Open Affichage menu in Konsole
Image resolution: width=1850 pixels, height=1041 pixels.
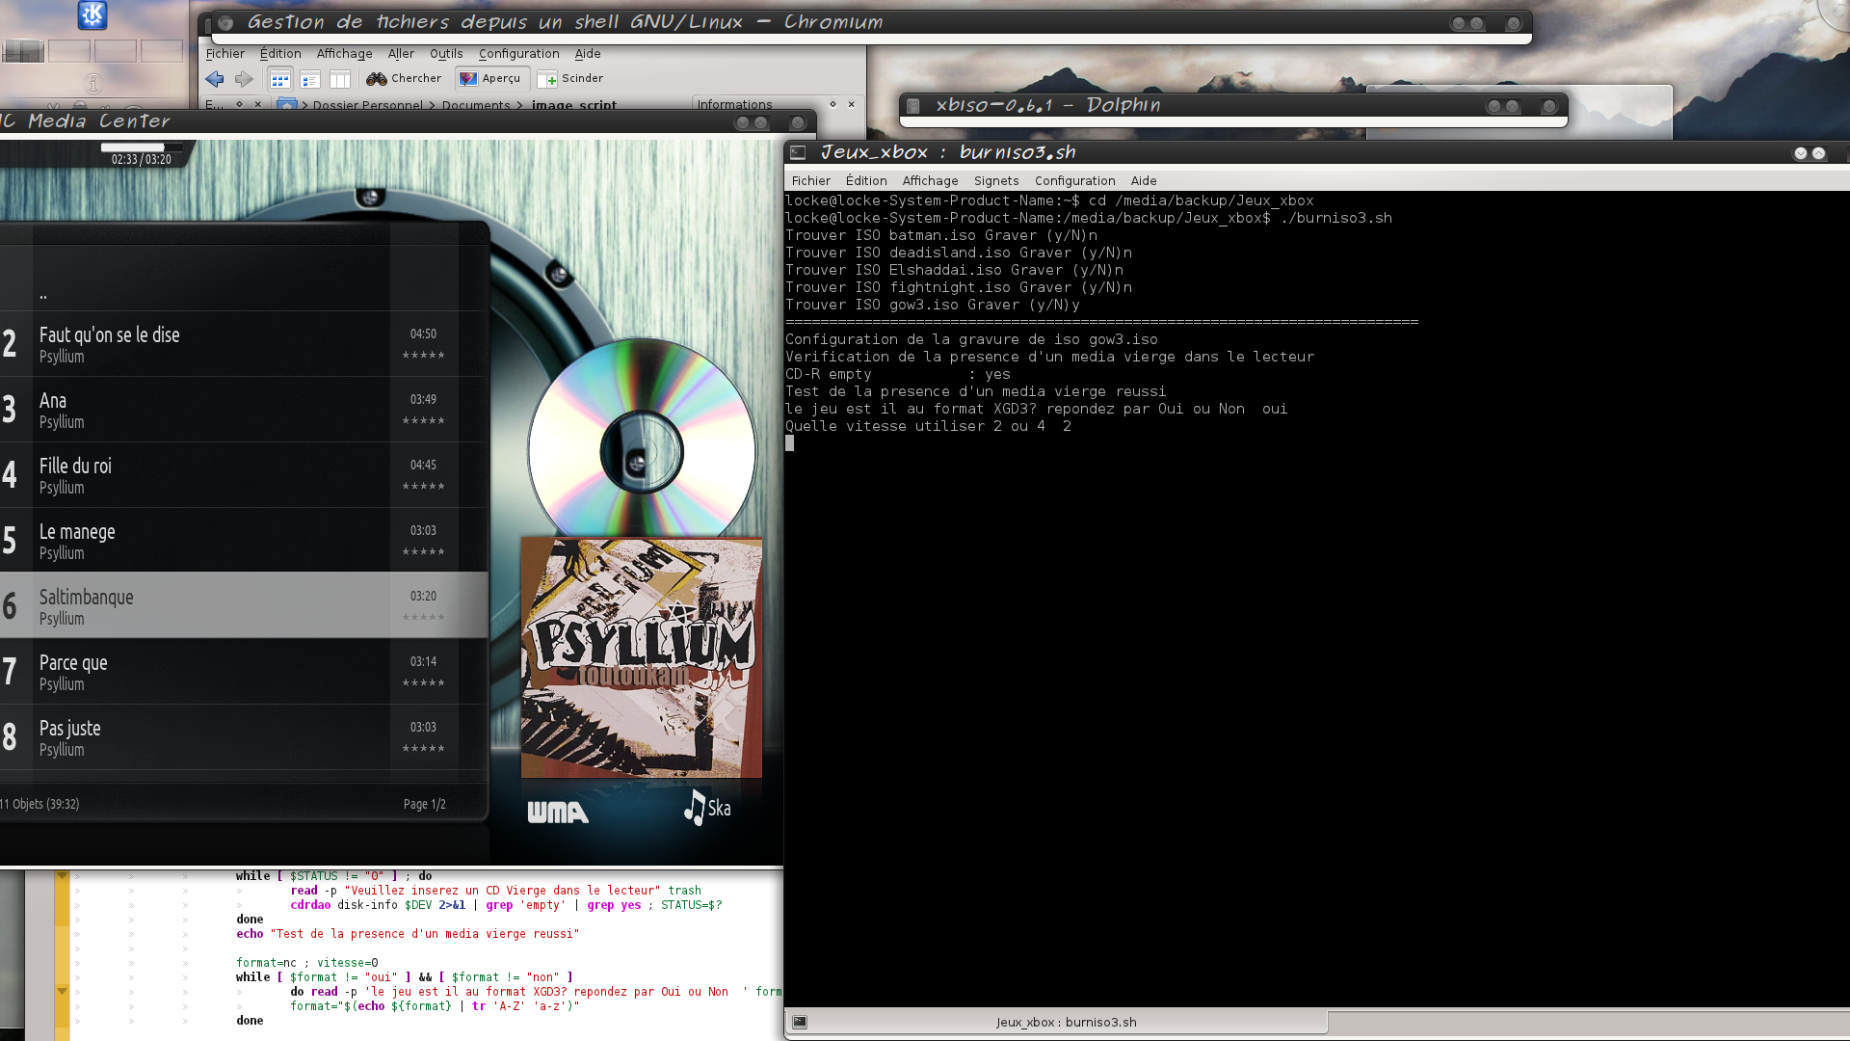coord(930,181)
